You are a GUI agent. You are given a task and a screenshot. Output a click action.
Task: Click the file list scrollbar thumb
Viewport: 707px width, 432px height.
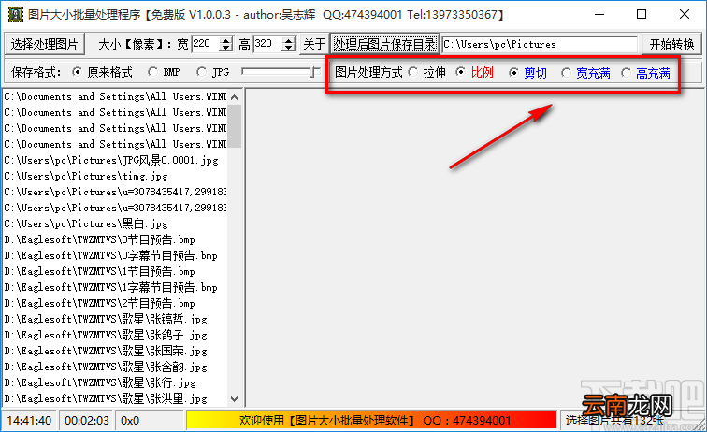(x=235, y=126)
